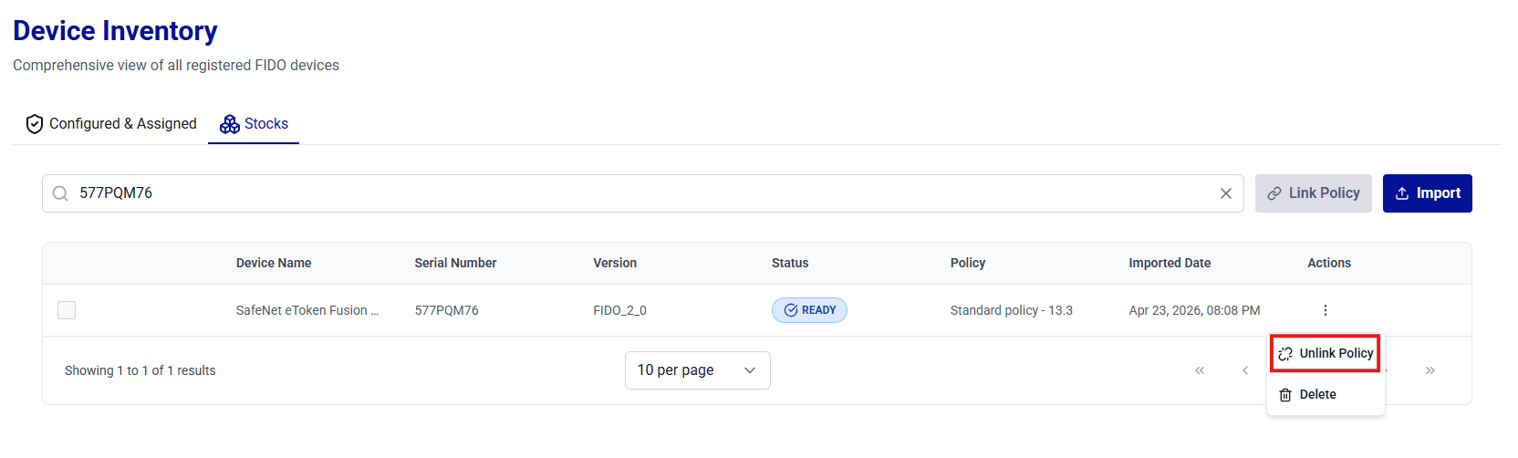Viewport: 1518px width, 458px height.
Task: Go to previous page with left chevron
Action: (1245, 370)
